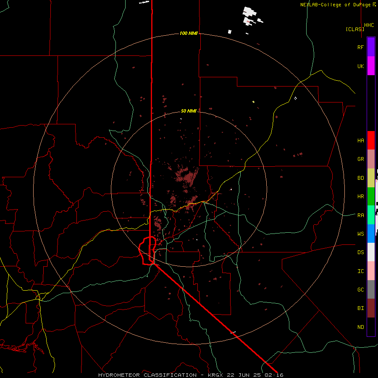The width and height of the screenshot is (378, 378).
Task: Click the RF legend label
Action: [x=361, y=47]
